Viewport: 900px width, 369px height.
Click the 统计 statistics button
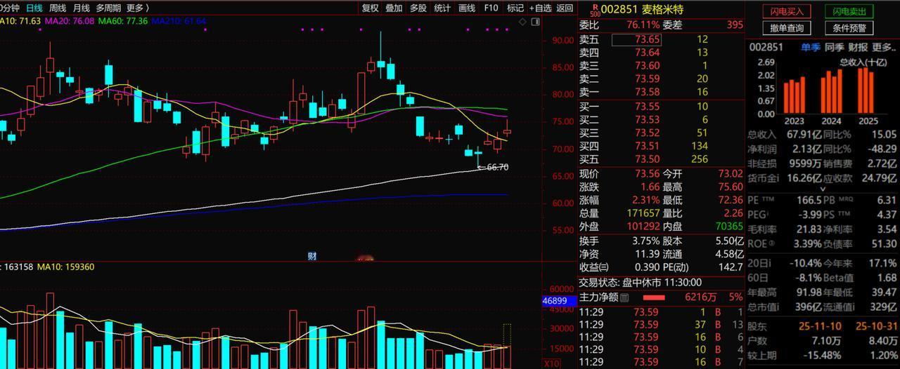442,8
